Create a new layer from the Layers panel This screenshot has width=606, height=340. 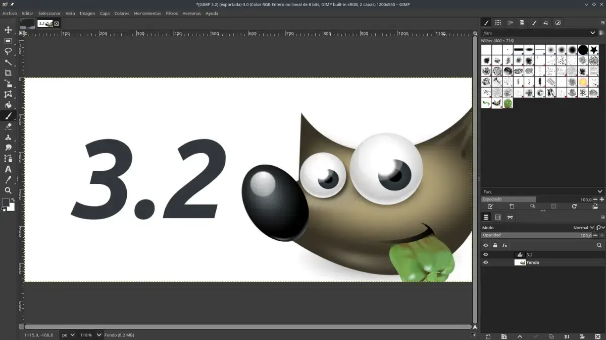(x=488, y=336)
